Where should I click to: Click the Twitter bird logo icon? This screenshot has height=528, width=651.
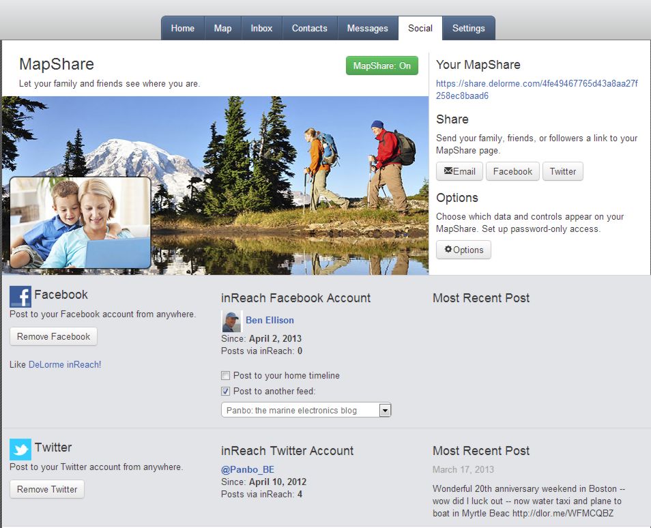20,449
